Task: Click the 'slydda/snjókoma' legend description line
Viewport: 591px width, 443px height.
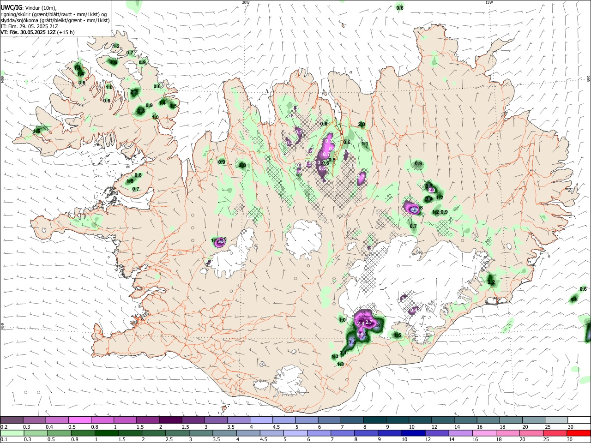Action: (x=55, y=20)
